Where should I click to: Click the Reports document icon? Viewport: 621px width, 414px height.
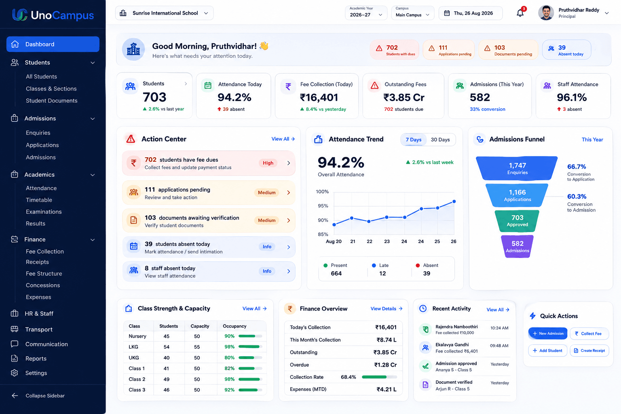pyautogui.click(x=15, y=358)
